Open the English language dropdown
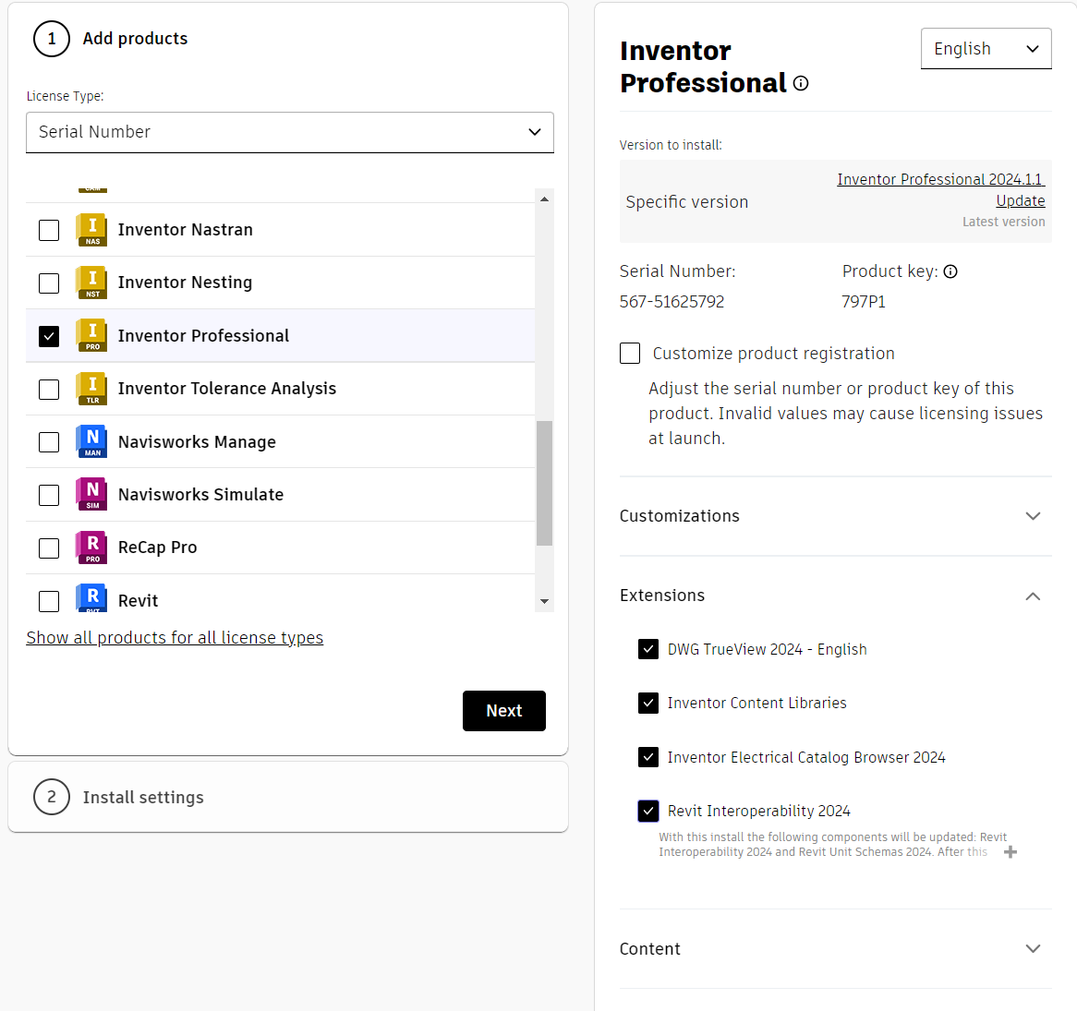Screen dimensions: 1077x1011 click(986, 49)
